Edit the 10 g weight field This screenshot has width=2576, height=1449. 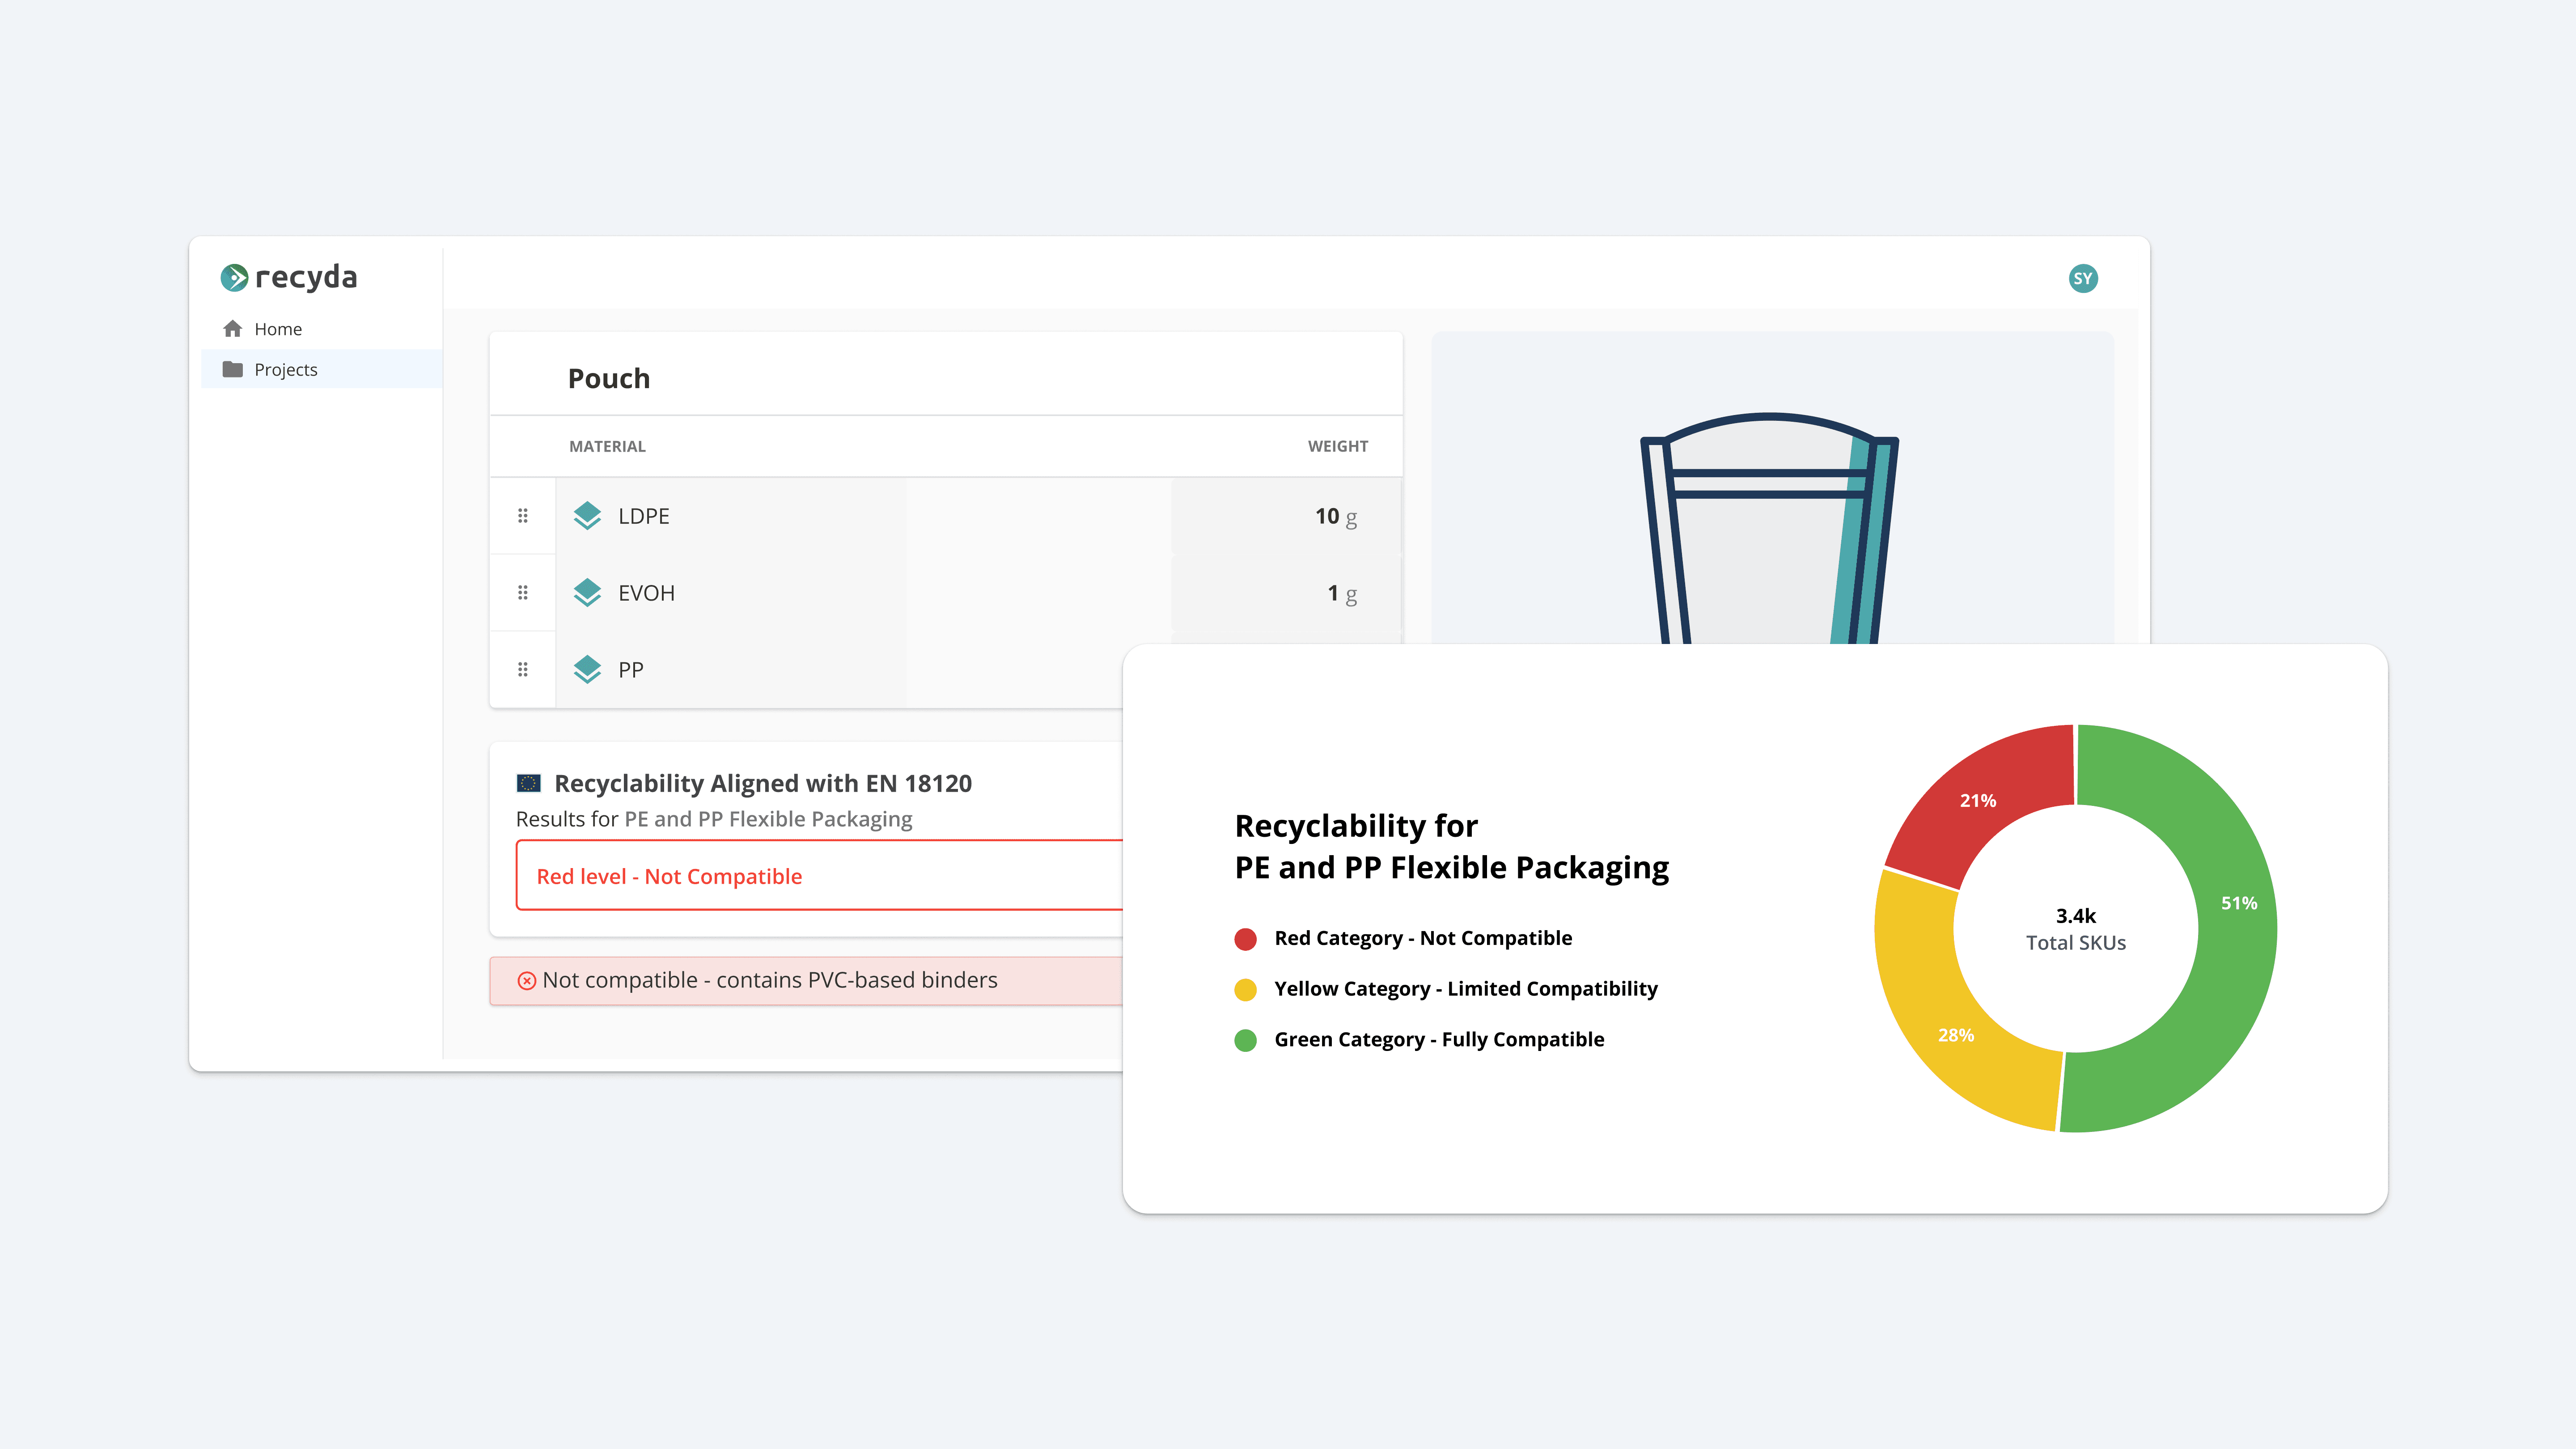tap(1286, 516)
